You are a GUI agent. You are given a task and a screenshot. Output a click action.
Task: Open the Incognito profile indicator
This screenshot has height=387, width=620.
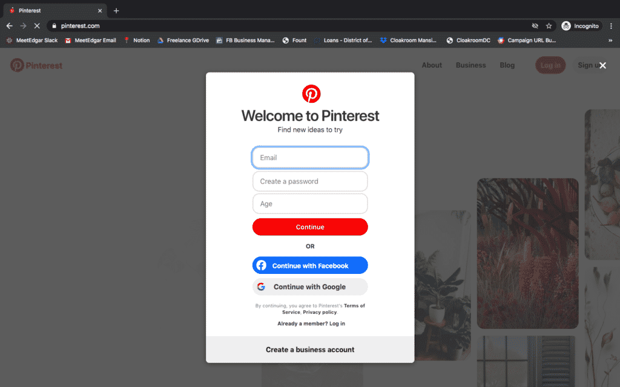pos(581,25)
